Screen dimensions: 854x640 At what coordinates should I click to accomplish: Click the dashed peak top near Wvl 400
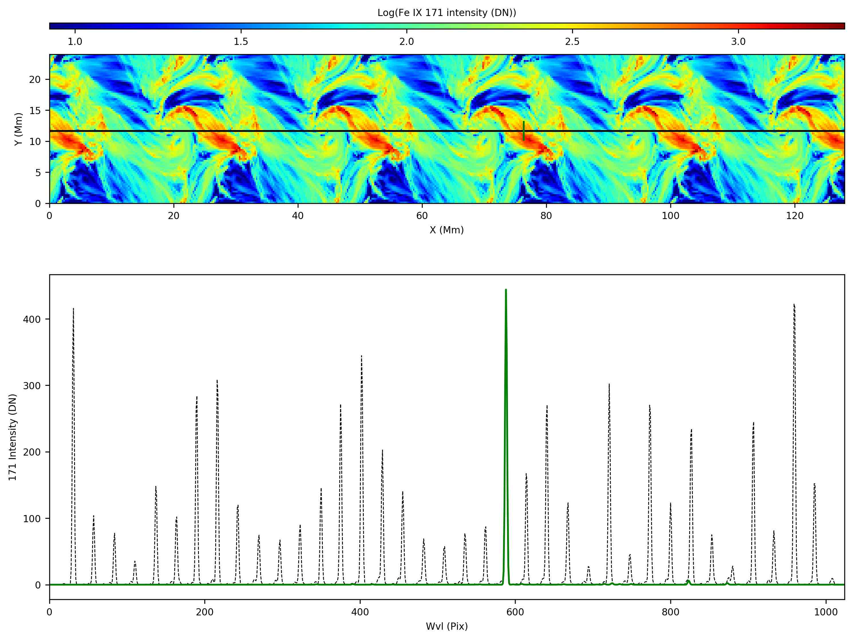(x=361, y=356)
